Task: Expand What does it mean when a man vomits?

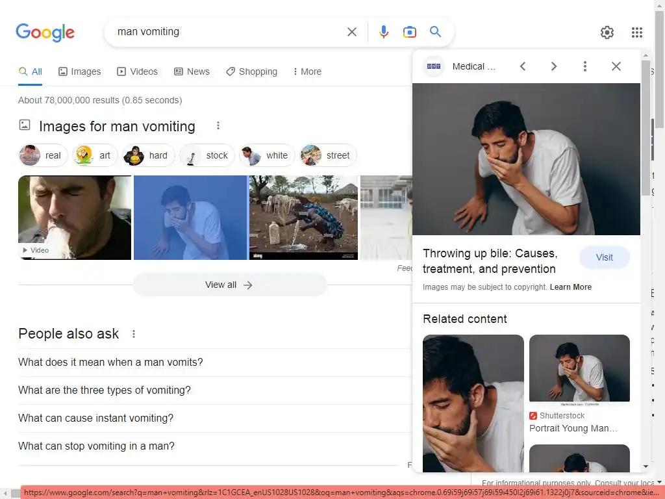Action: [214, 363]
